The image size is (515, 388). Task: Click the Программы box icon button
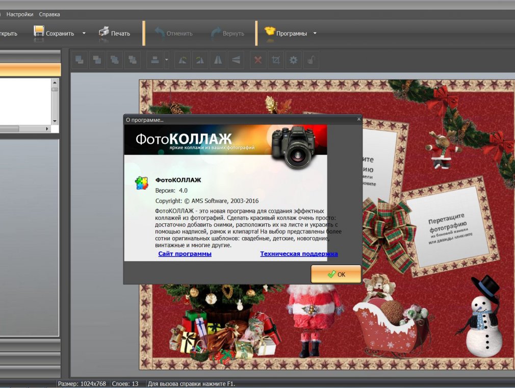[x=286, y=33]
